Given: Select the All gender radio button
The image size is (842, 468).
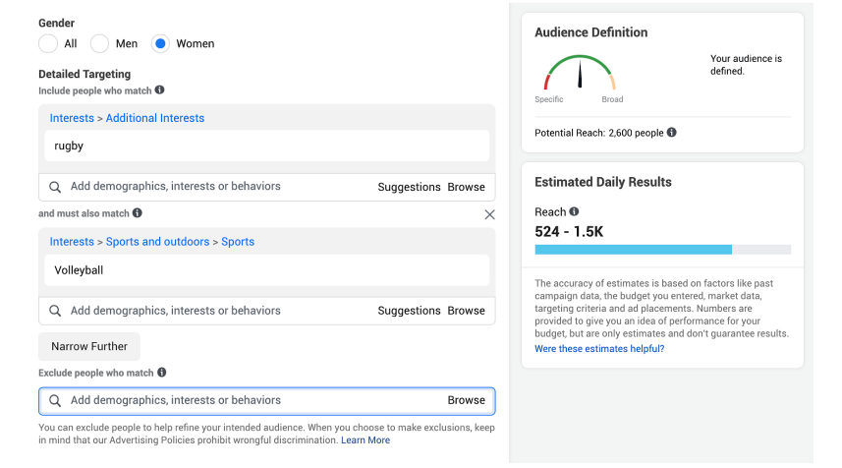Looking at the screenshot, I should pos(48,43).
